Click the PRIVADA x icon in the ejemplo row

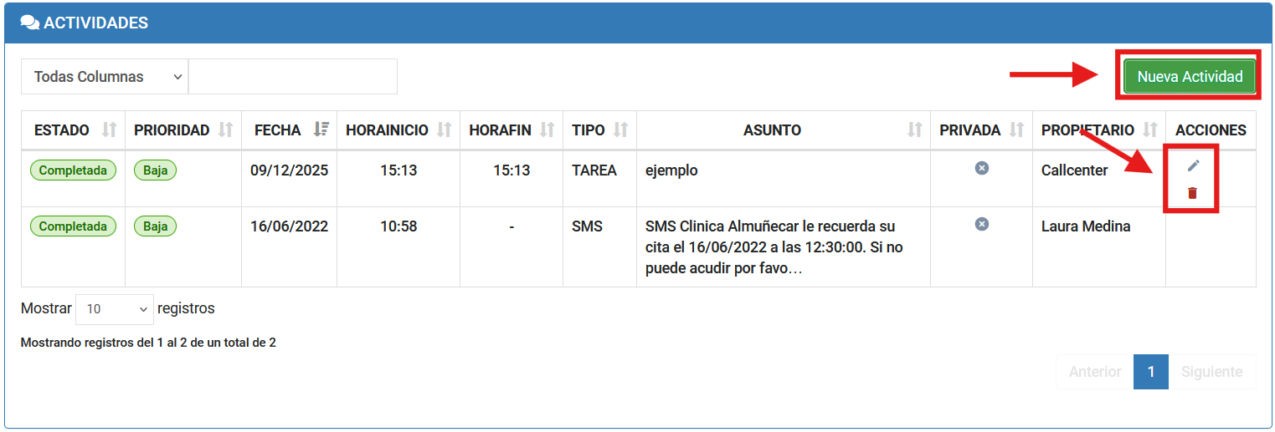coord(982,169)
